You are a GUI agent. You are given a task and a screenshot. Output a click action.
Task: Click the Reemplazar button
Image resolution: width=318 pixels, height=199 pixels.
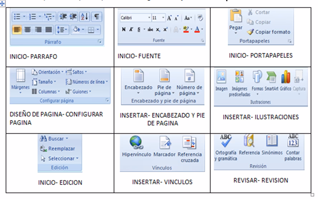58,148
